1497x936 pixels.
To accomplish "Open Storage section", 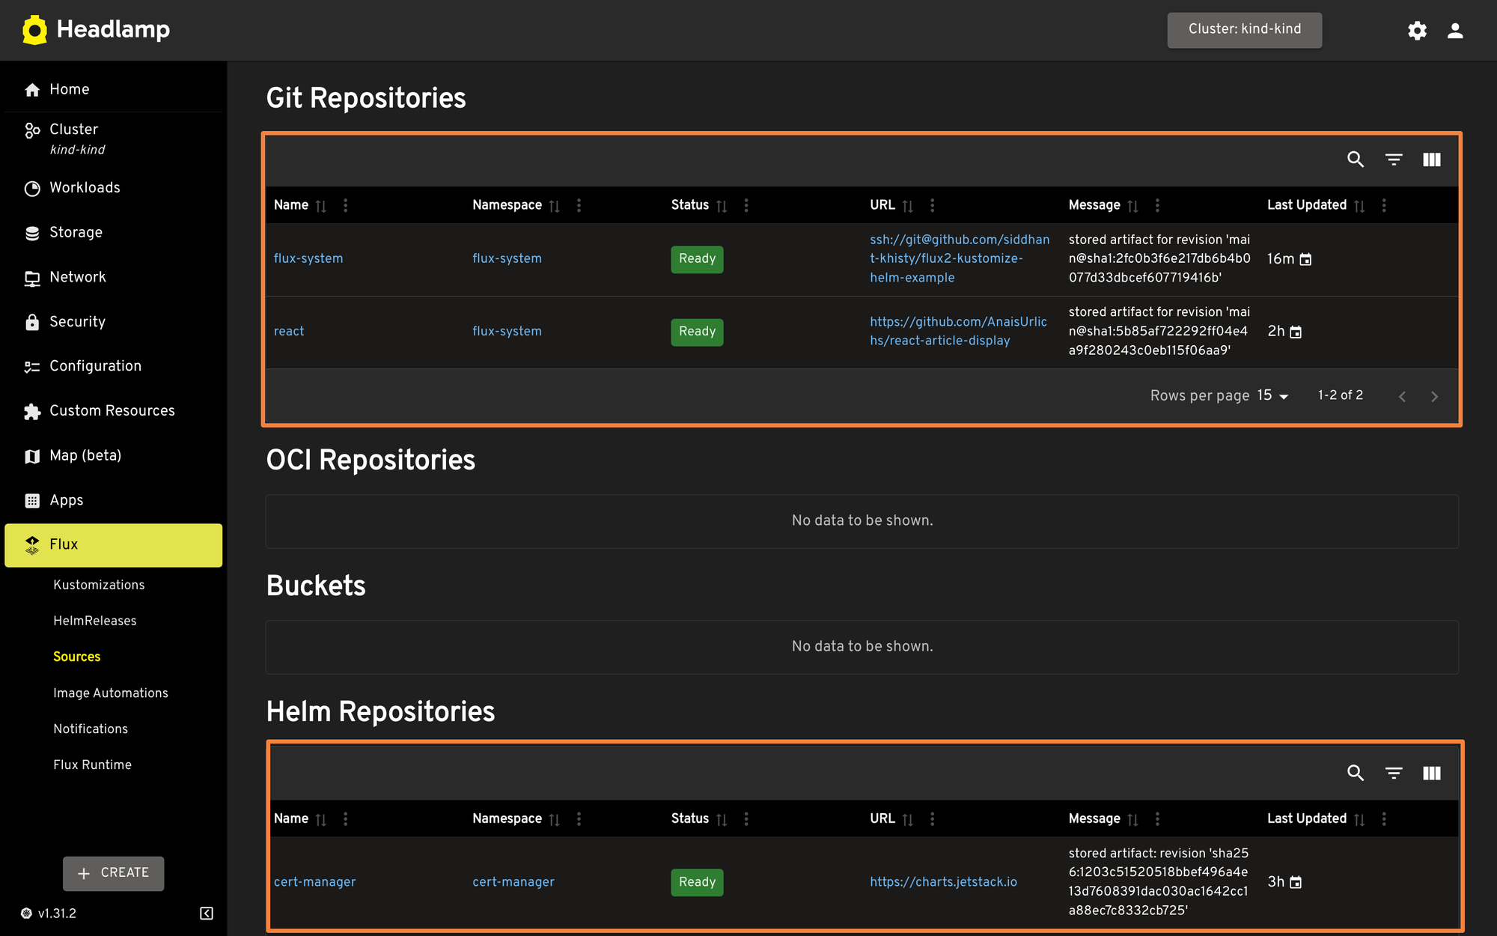I will 113,233.
